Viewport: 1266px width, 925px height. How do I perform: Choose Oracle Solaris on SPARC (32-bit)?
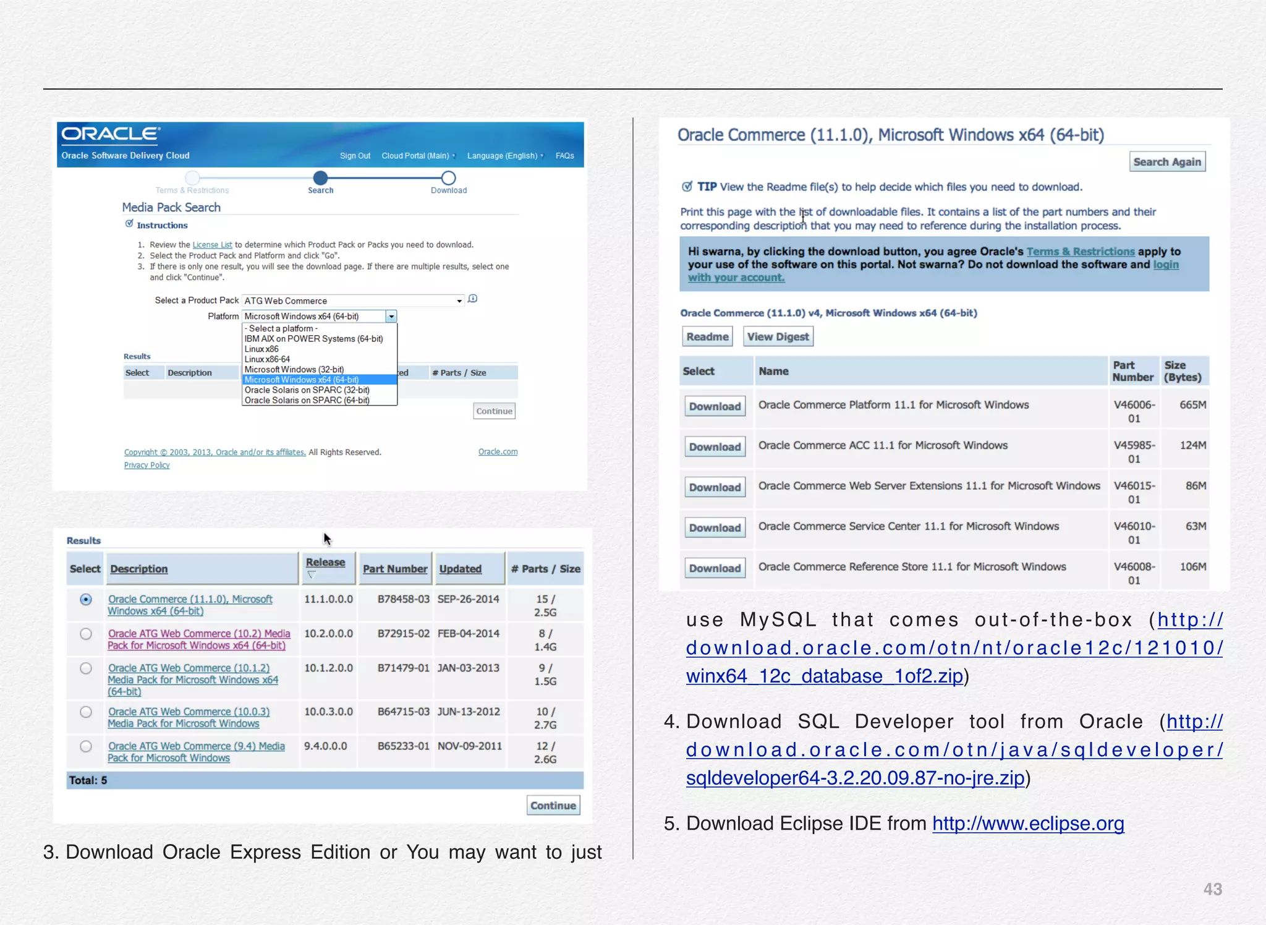[307, 390]
